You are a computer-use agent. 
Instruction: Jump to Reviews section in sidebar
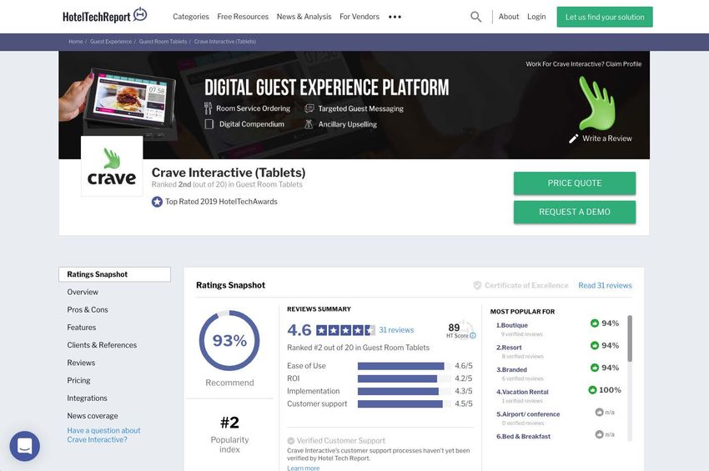pos(81,363)
